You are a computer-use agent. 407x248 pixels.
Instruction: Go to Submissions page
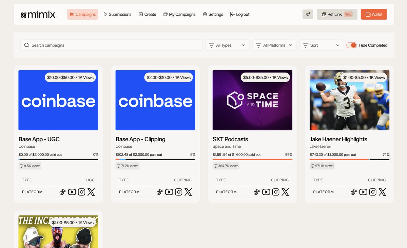click(x=117, y=14)
